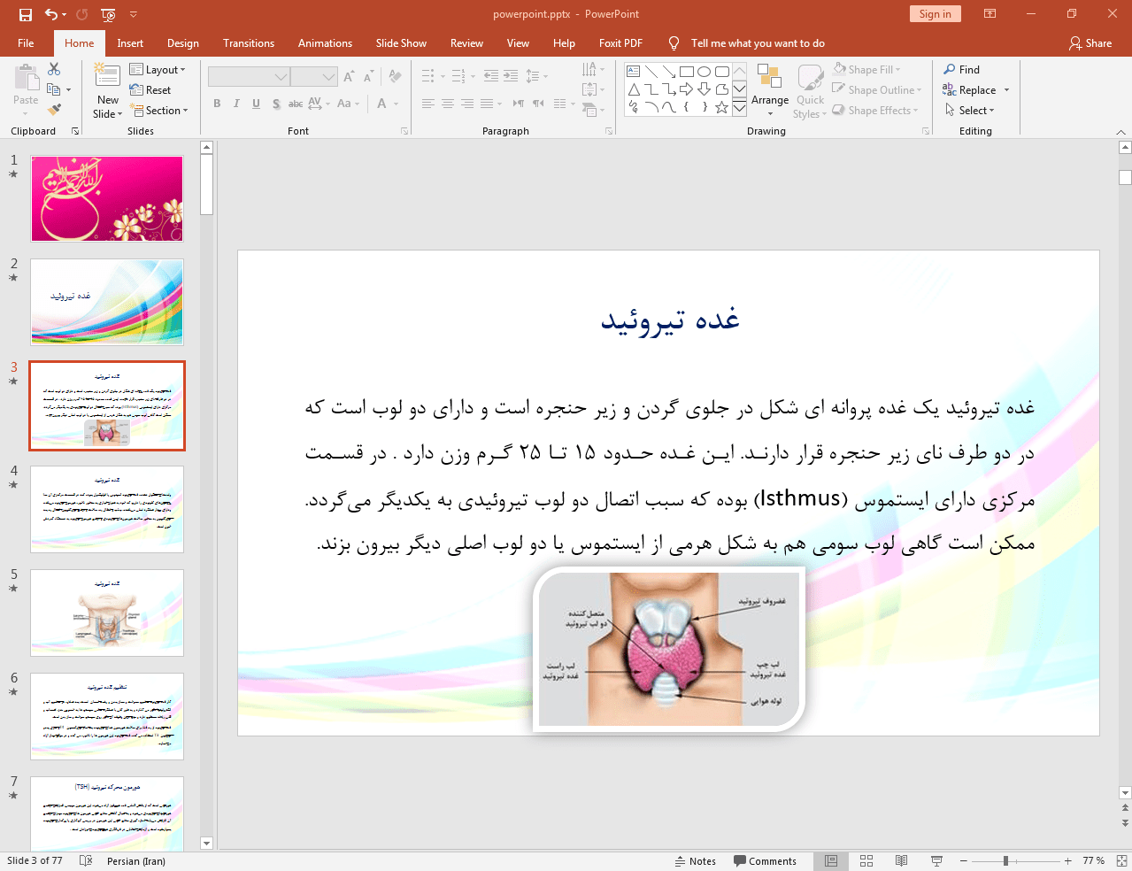
Task: Undo the last action
Action: coord(51,14)
